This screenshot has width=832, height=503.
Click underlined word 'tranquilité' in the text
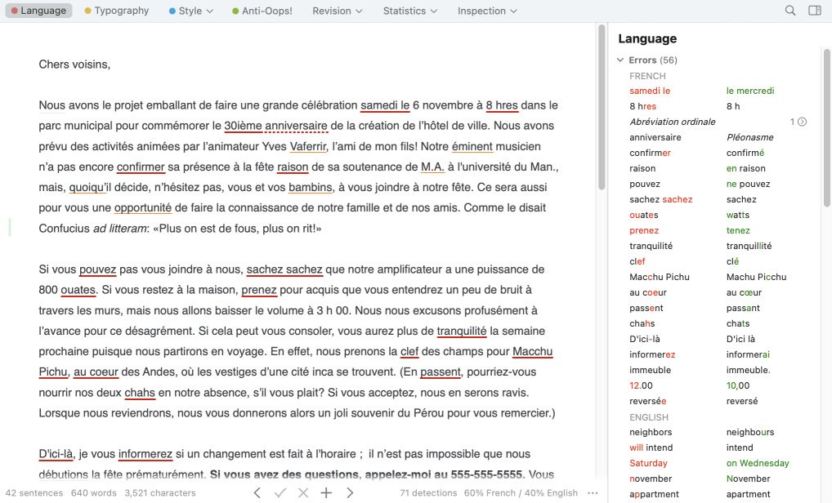tap(462, 331)
